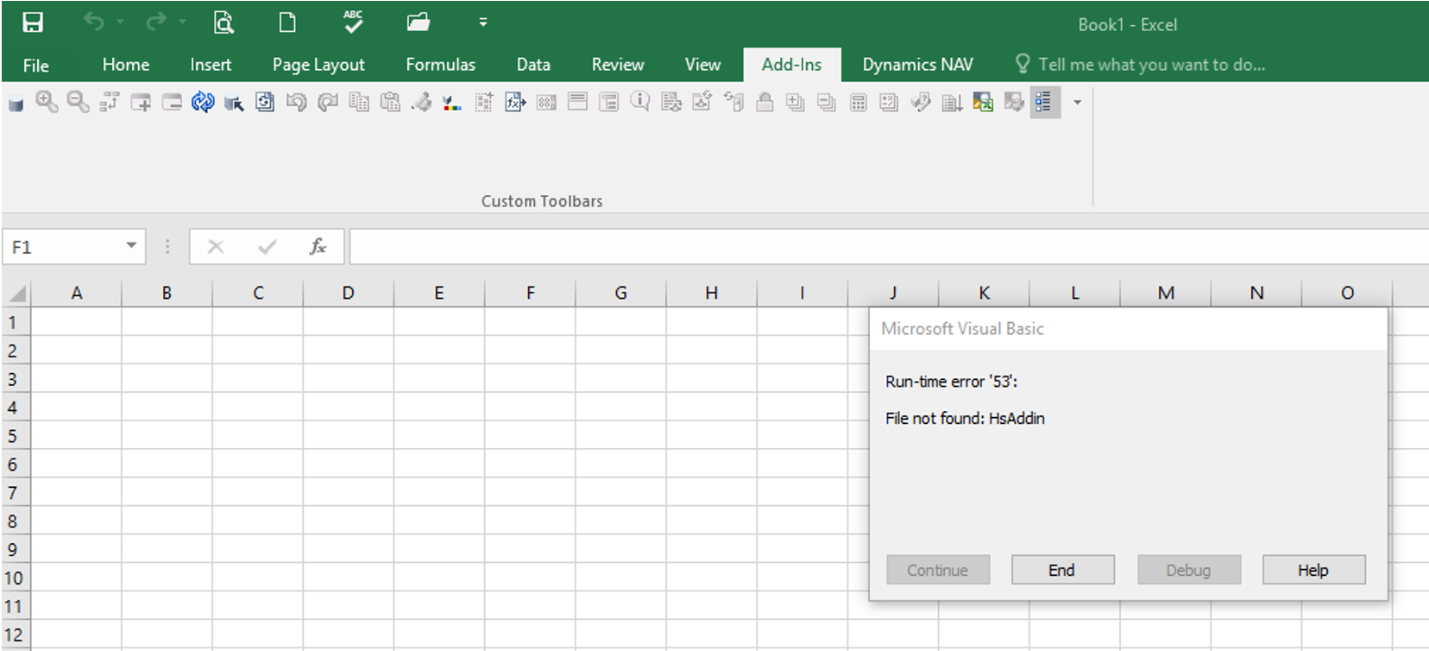1429x651 pixels.
Task: Select the column D header
Action: [348, 294]
